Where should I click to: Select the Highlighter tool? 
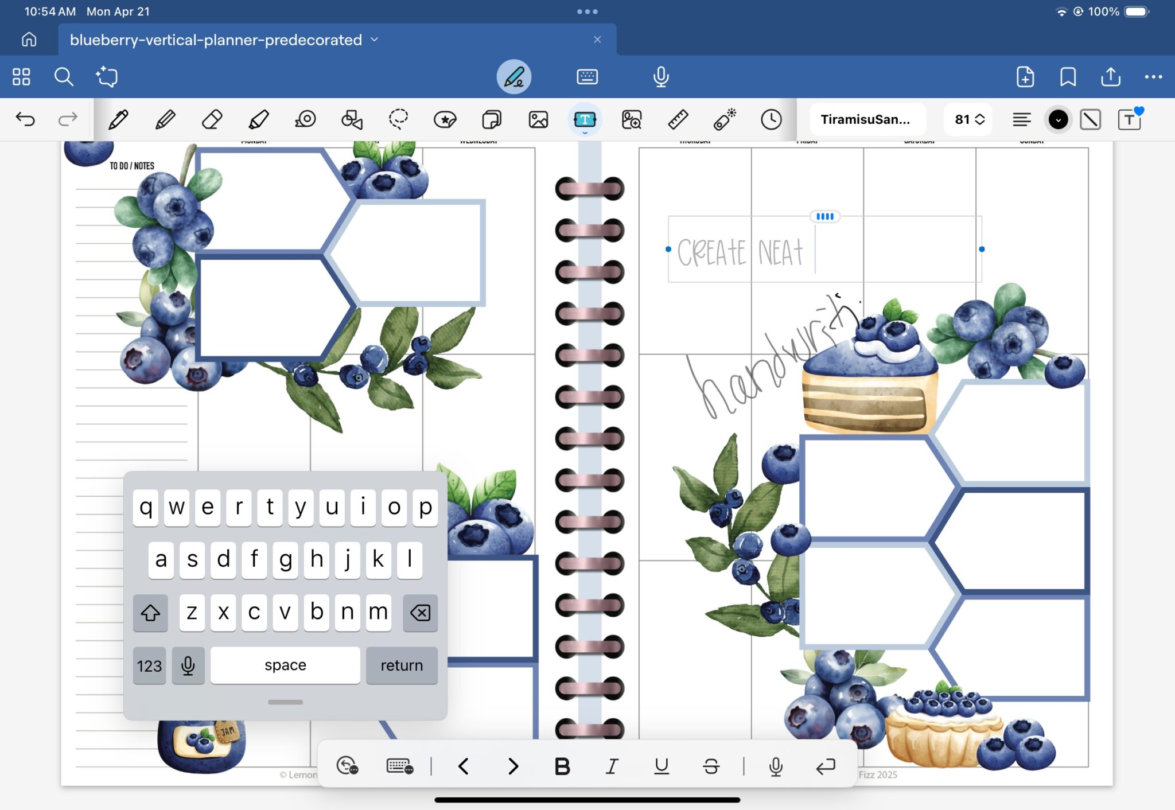(x=259, y=119)
